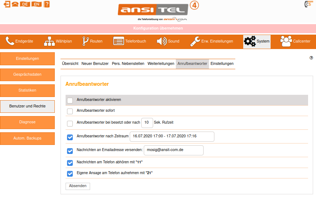
Task: Click the Konfiguration übernehmen bar
Action: [158, 28]
